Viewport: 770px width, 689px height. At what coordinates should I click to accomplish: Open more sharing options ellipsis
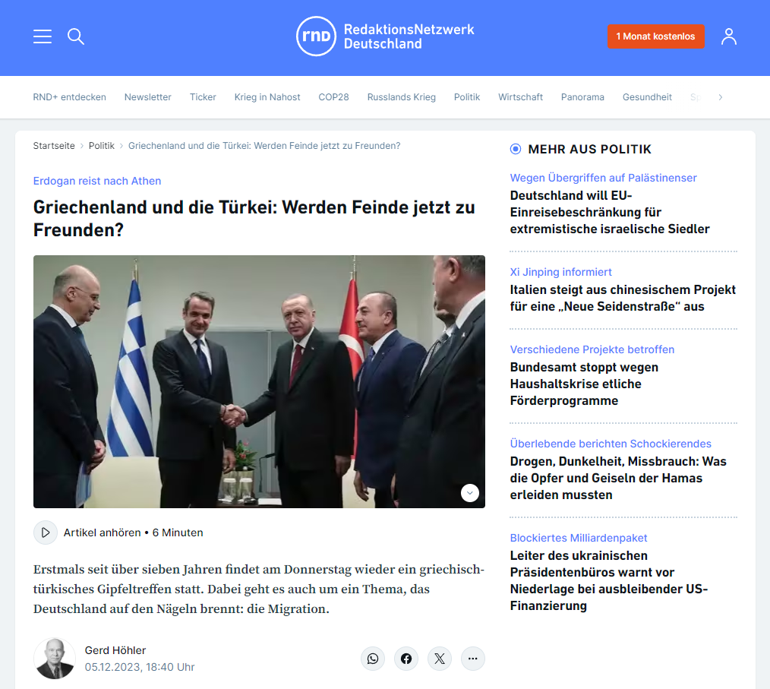coord(473,659)
